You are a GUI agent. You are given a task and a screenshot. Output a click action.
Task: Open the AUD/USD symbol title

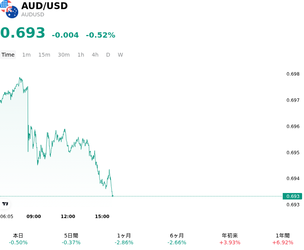(x=44, y=6)
